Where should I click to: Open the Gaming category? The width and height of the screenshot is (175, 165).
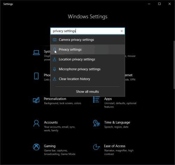pos(54,150)
